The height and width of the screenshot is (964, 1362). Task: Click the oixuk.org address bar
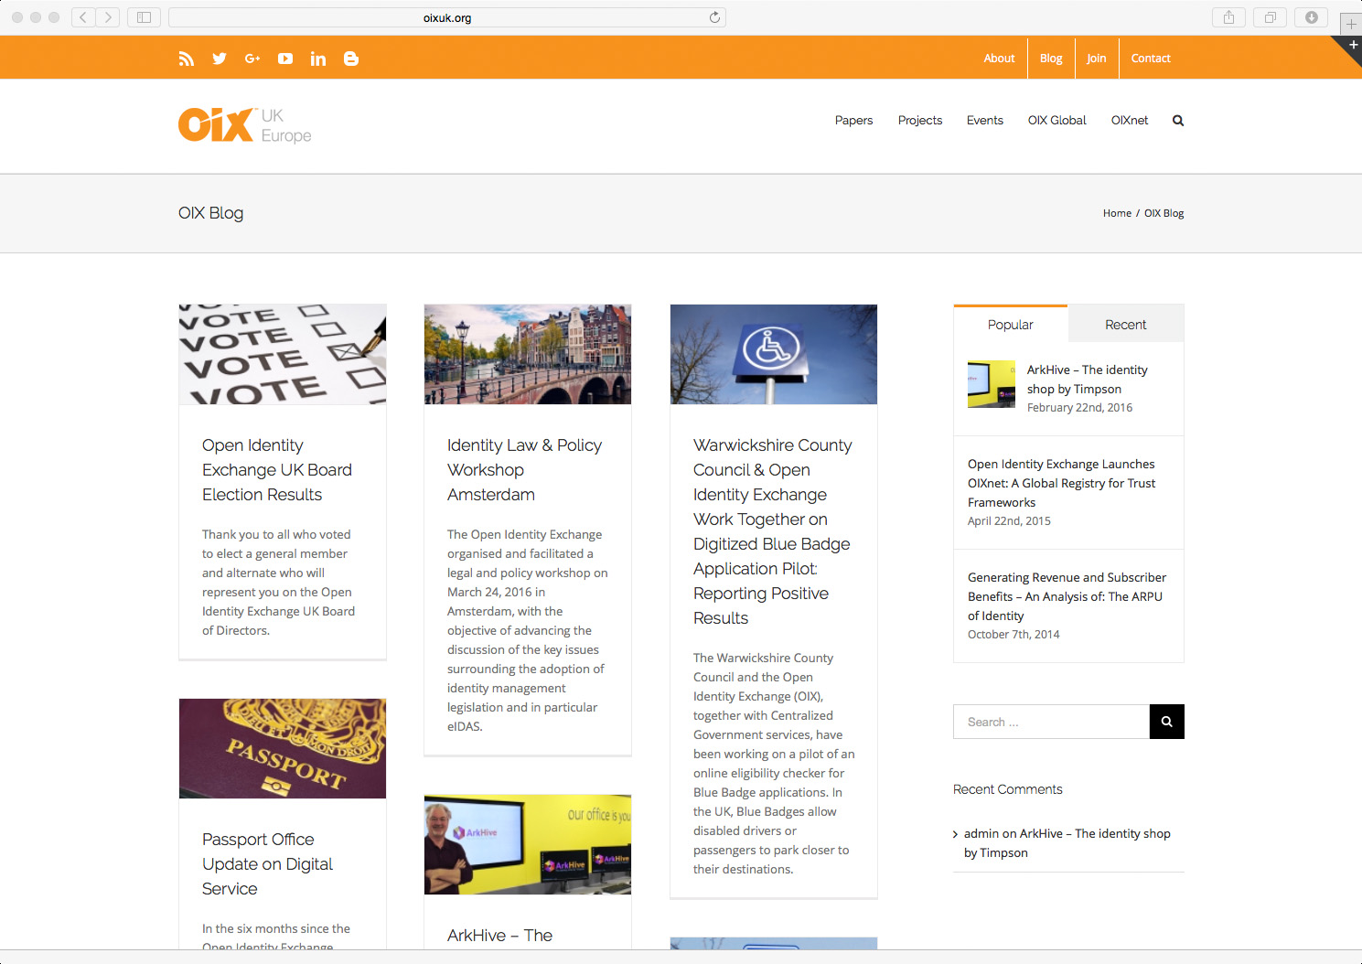pos(447,17)
